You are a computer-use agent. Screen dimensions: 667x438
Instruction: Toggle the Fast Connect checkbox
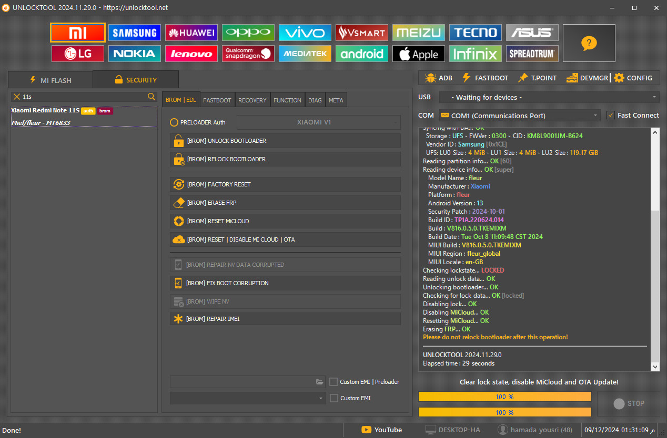click(x=610, y=115)
